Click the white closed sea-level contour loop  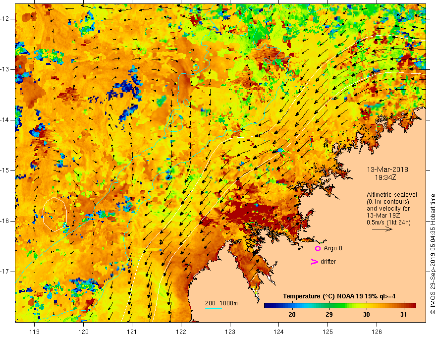point(55,214)
